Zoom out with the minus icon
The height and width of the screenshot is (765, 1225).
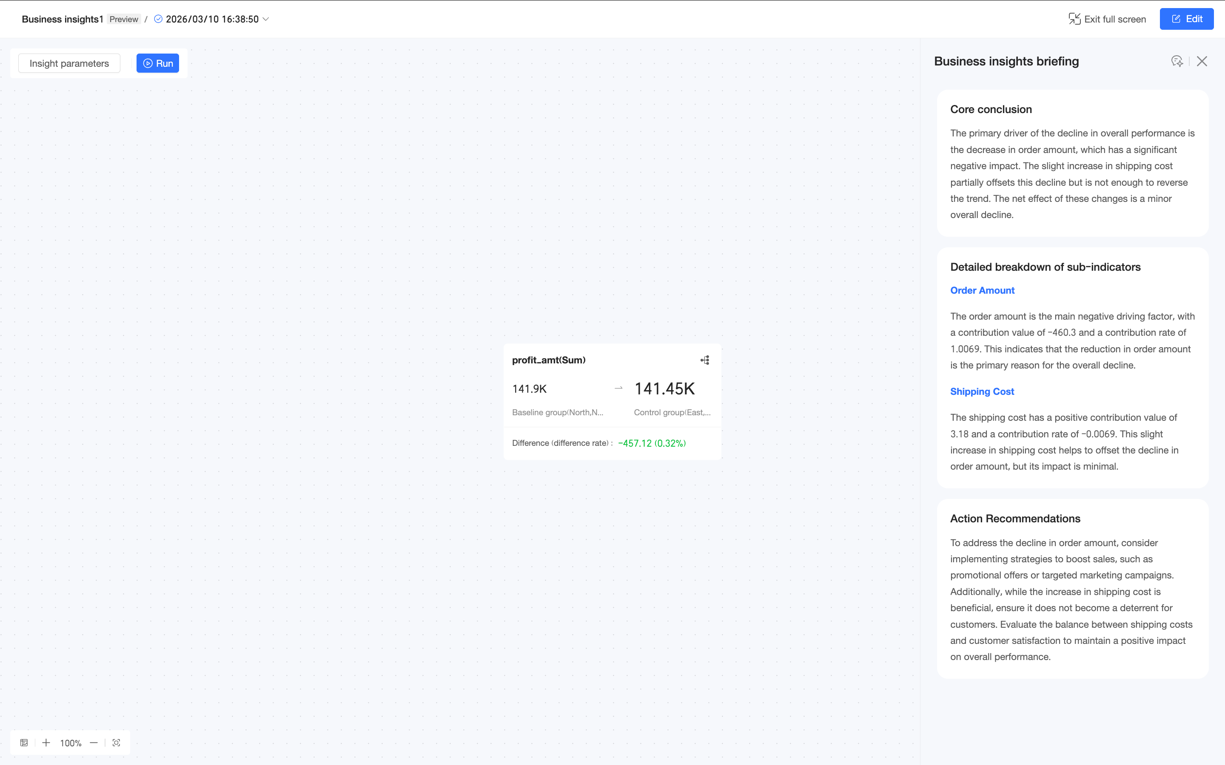click(x=94, y=743)
